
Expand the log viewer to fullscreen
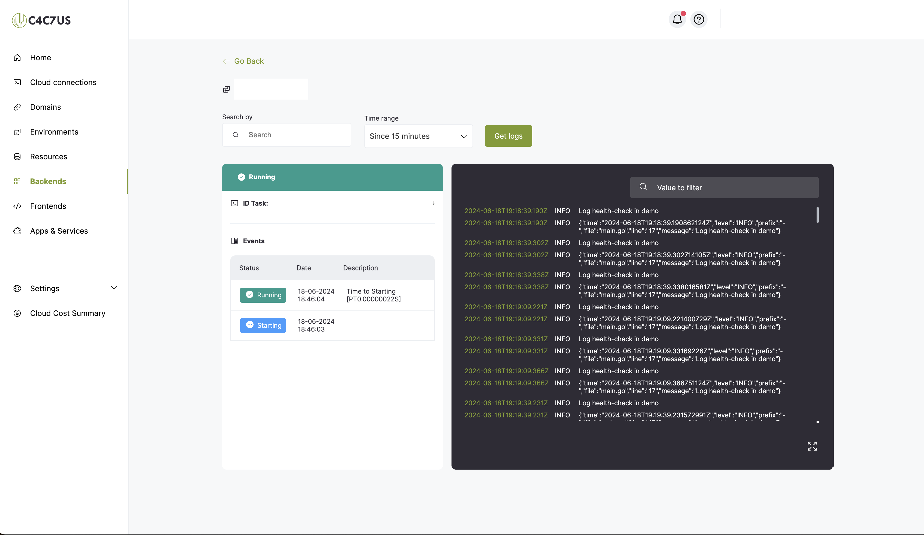(812, 446)
